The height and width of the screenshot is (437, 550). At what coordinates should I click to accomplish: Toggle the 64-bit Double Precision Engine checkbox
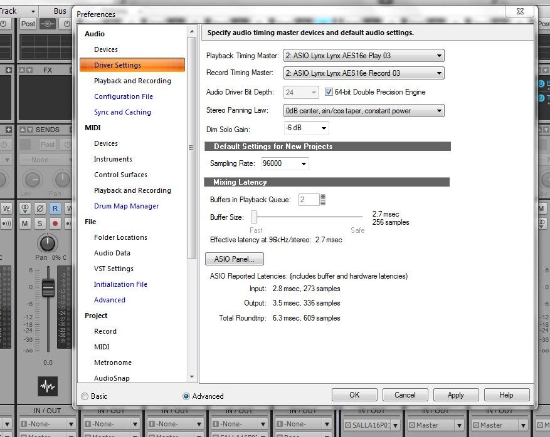(x=329, y=92)
